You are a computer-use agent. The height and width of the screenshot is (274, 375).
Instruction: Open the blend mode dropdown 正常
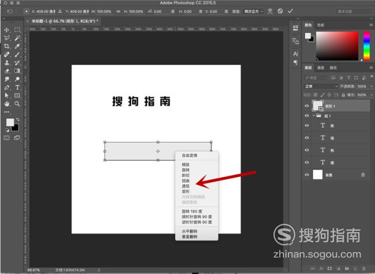pyautogui.click(x=321, y=87)
